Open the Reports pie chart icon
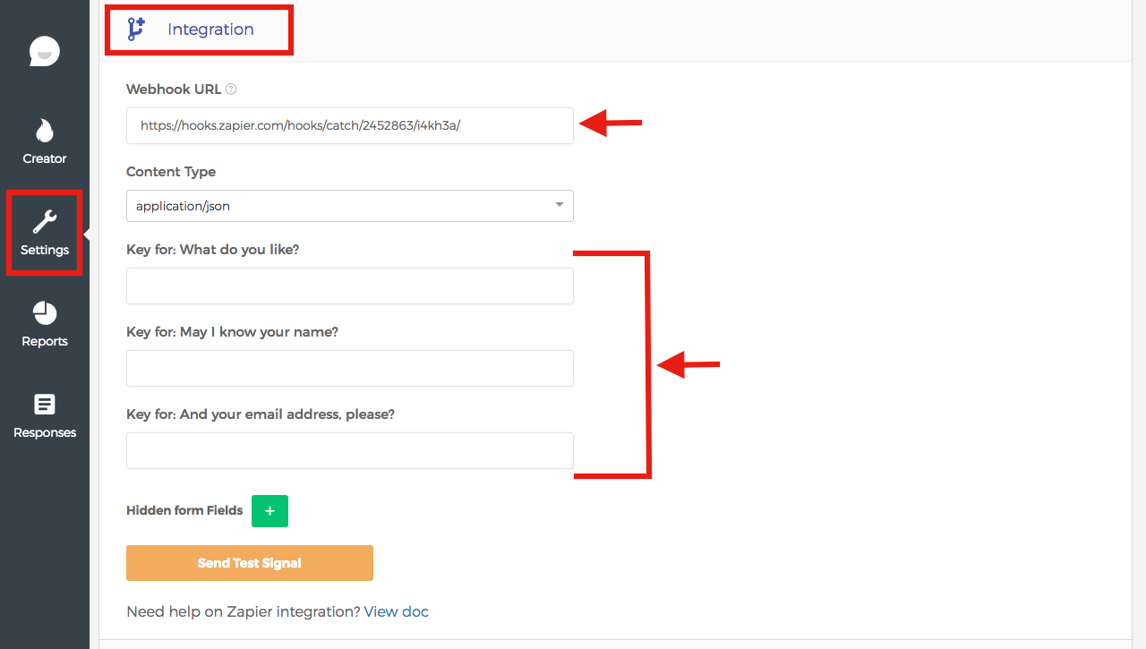Image resolution: width=1146 pixels, height=649 pixels. [x=45, y=313]
